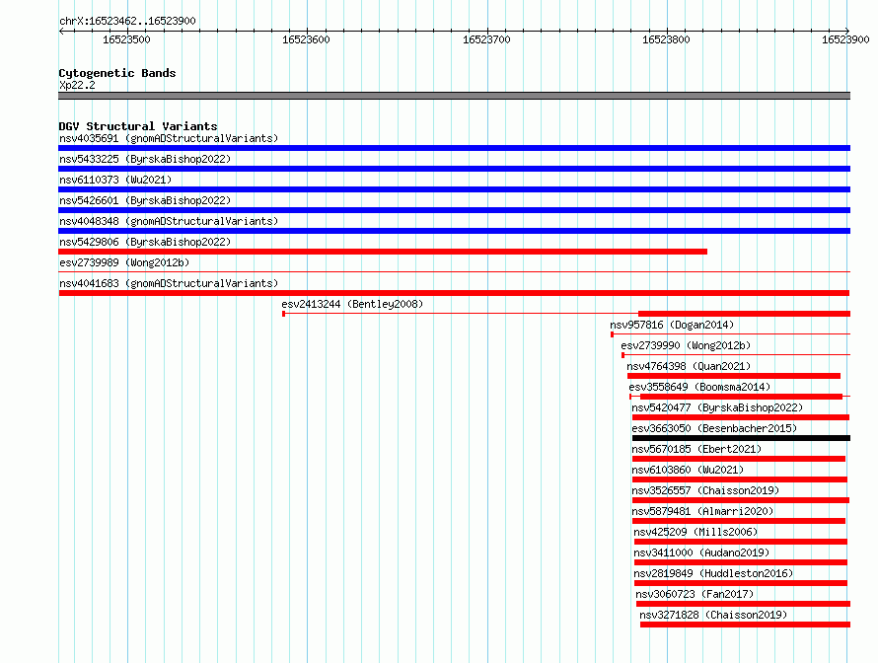The image size is (878, 663).
Task: Click the Cytogenetic Bands track heading
Action: 117,73
